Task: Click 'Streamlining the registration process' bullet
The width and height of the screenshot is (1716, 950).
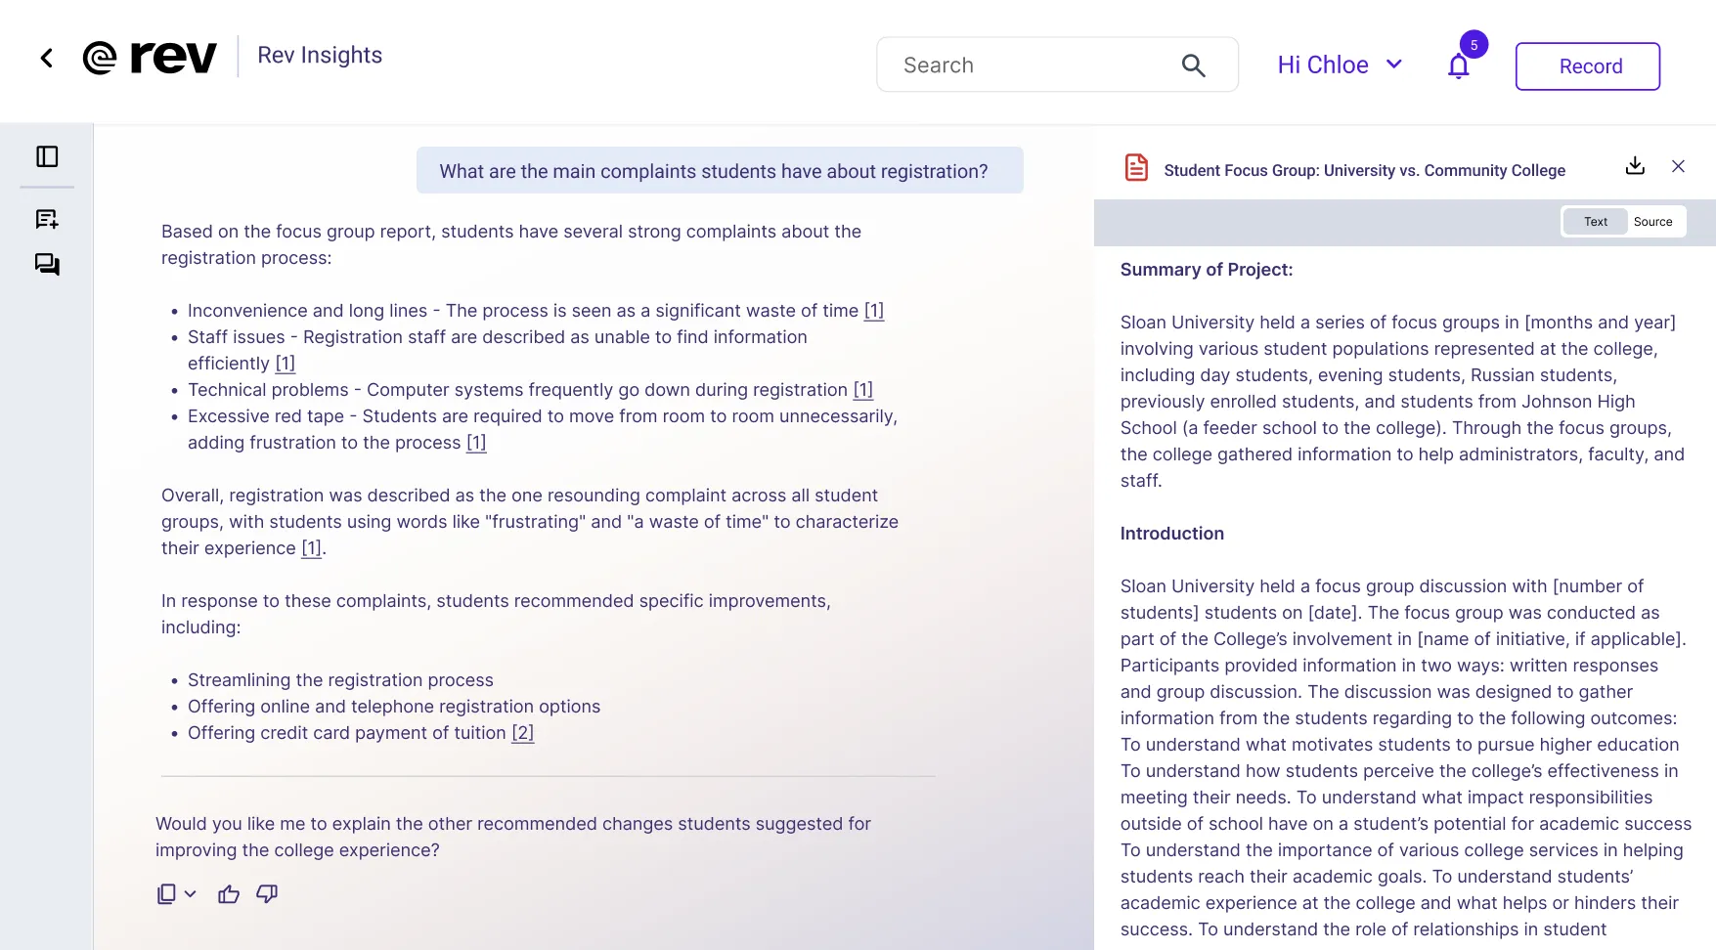Action: click(340, 680)
